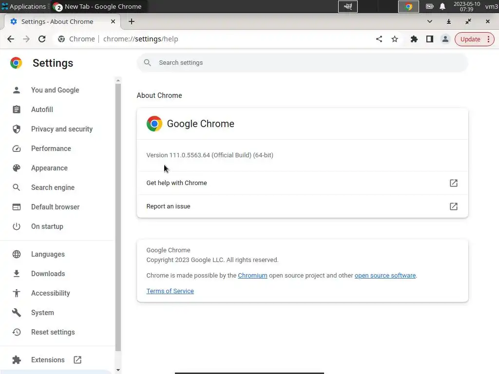Screen dimensions: 499x374
Task: Click the site info Chrome chip in address bar
Action: click(77, 39)
